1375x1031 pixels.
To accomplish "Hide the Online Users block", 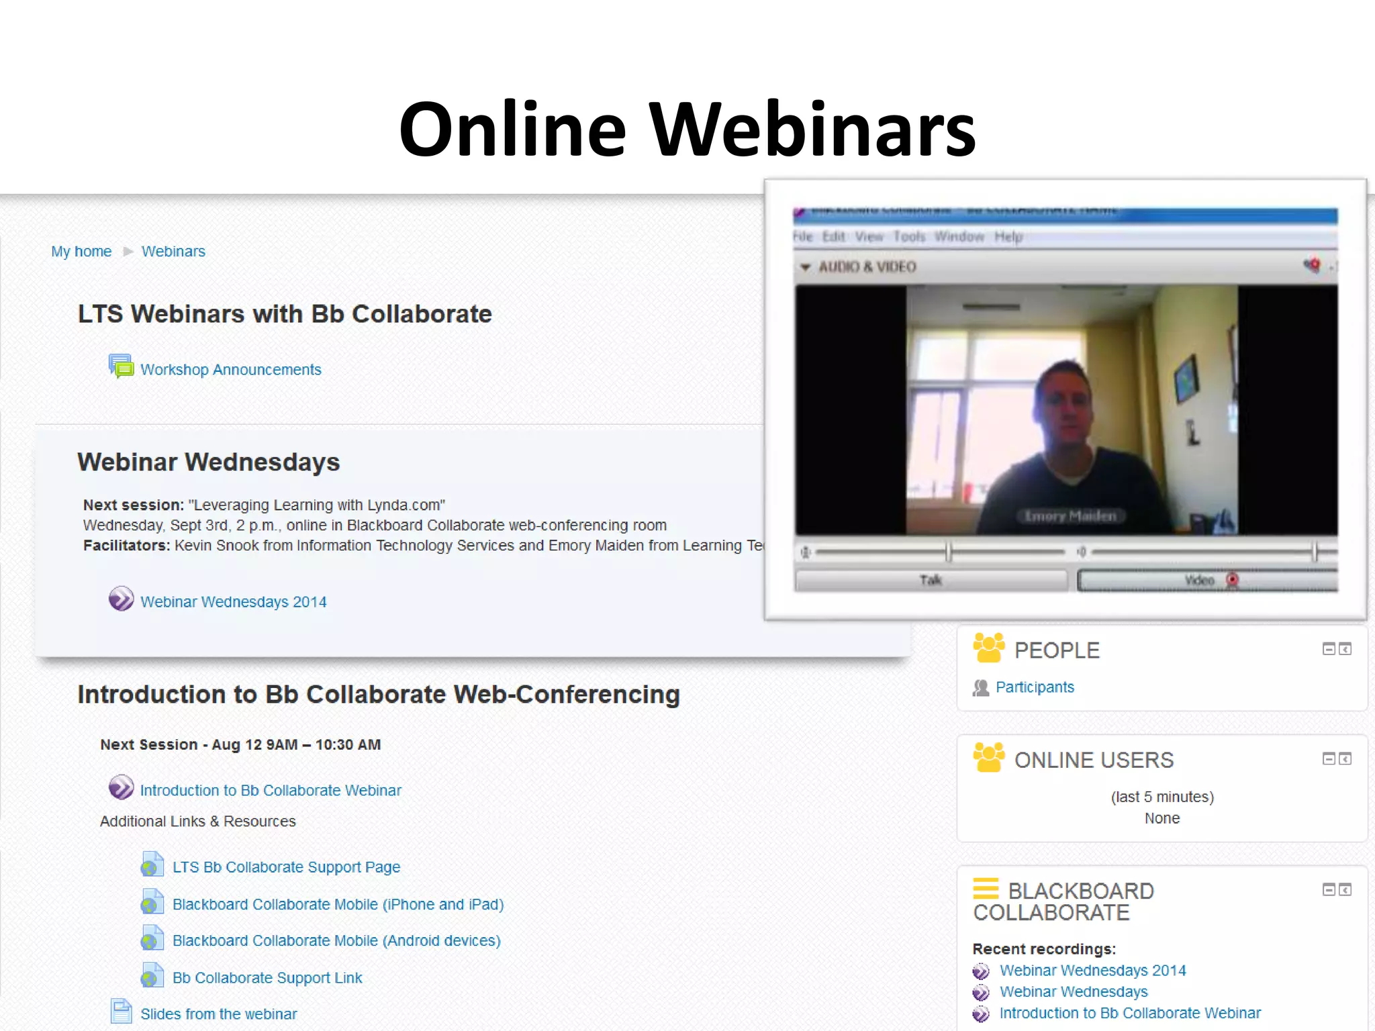I will (x=1329, y=759).
